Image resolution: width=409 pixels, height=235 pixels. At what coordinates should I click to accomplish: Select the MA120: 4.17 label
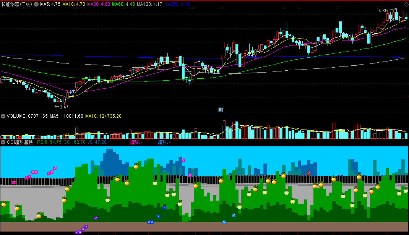[149, 4]
